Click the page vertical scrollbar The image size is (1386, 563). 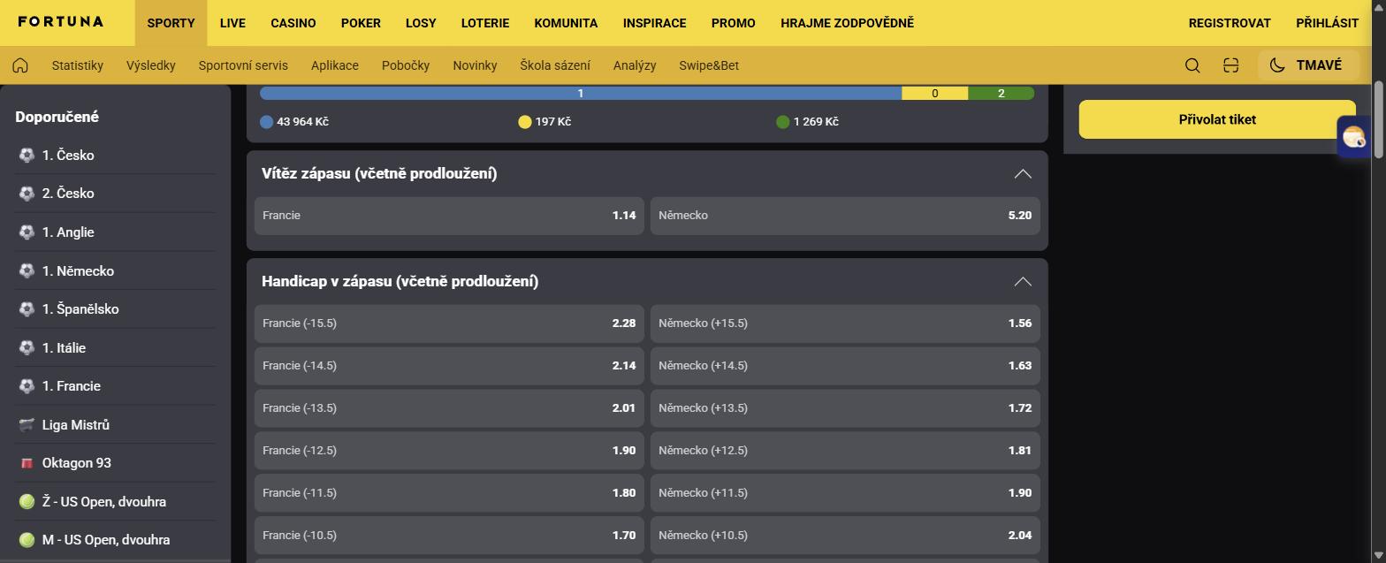pyautogui.click(x=1379, y=120)
